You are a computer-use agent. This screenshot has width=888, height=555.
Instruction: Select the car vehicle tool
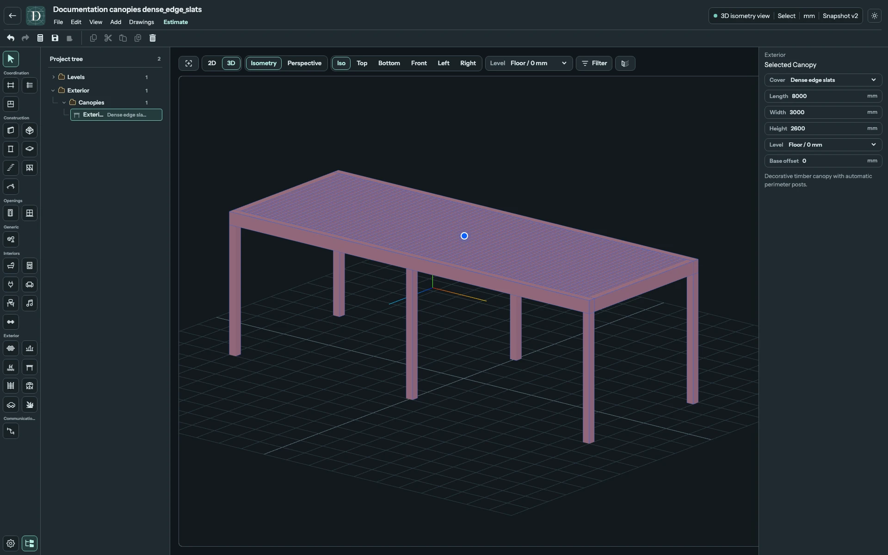11,405
